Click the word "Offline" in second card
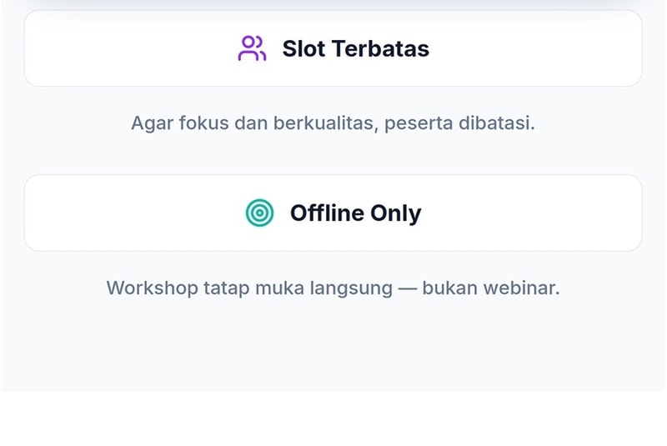This screenshot has height=446, width=667. (x=326, y=213)
